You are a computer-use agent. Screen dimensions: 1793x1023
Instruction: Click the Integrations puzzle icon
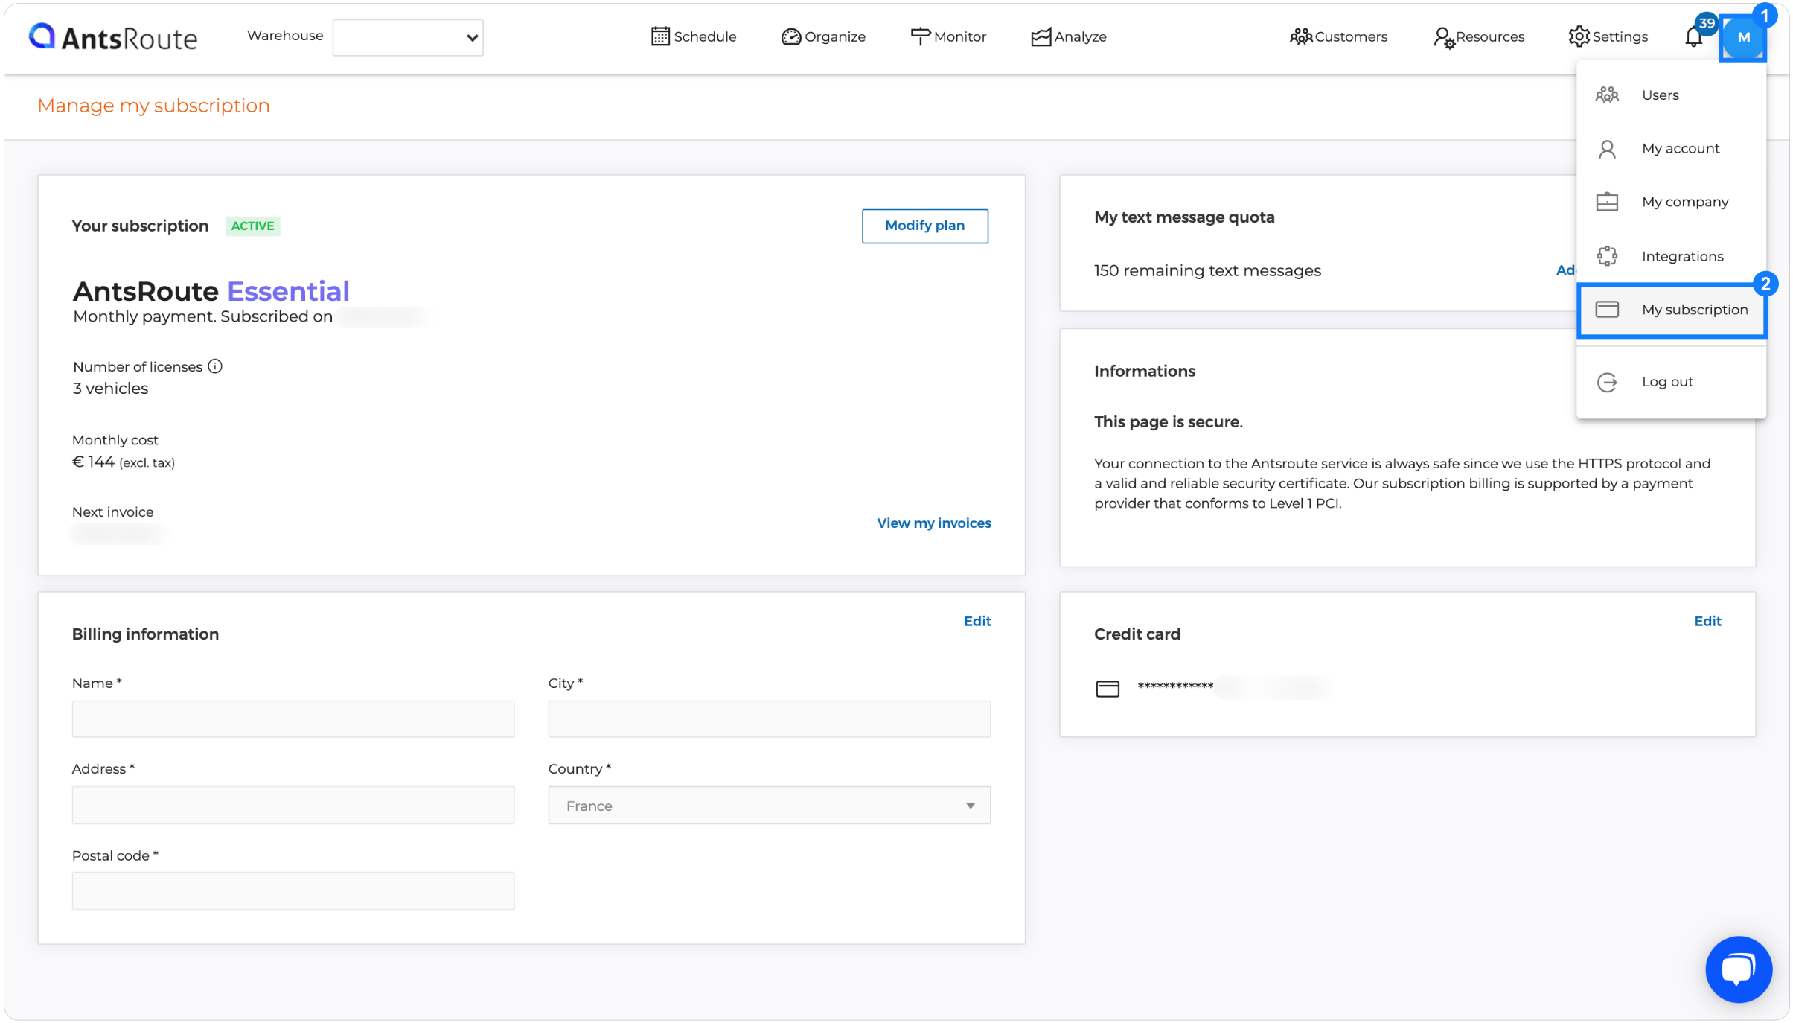point(1607,256)
